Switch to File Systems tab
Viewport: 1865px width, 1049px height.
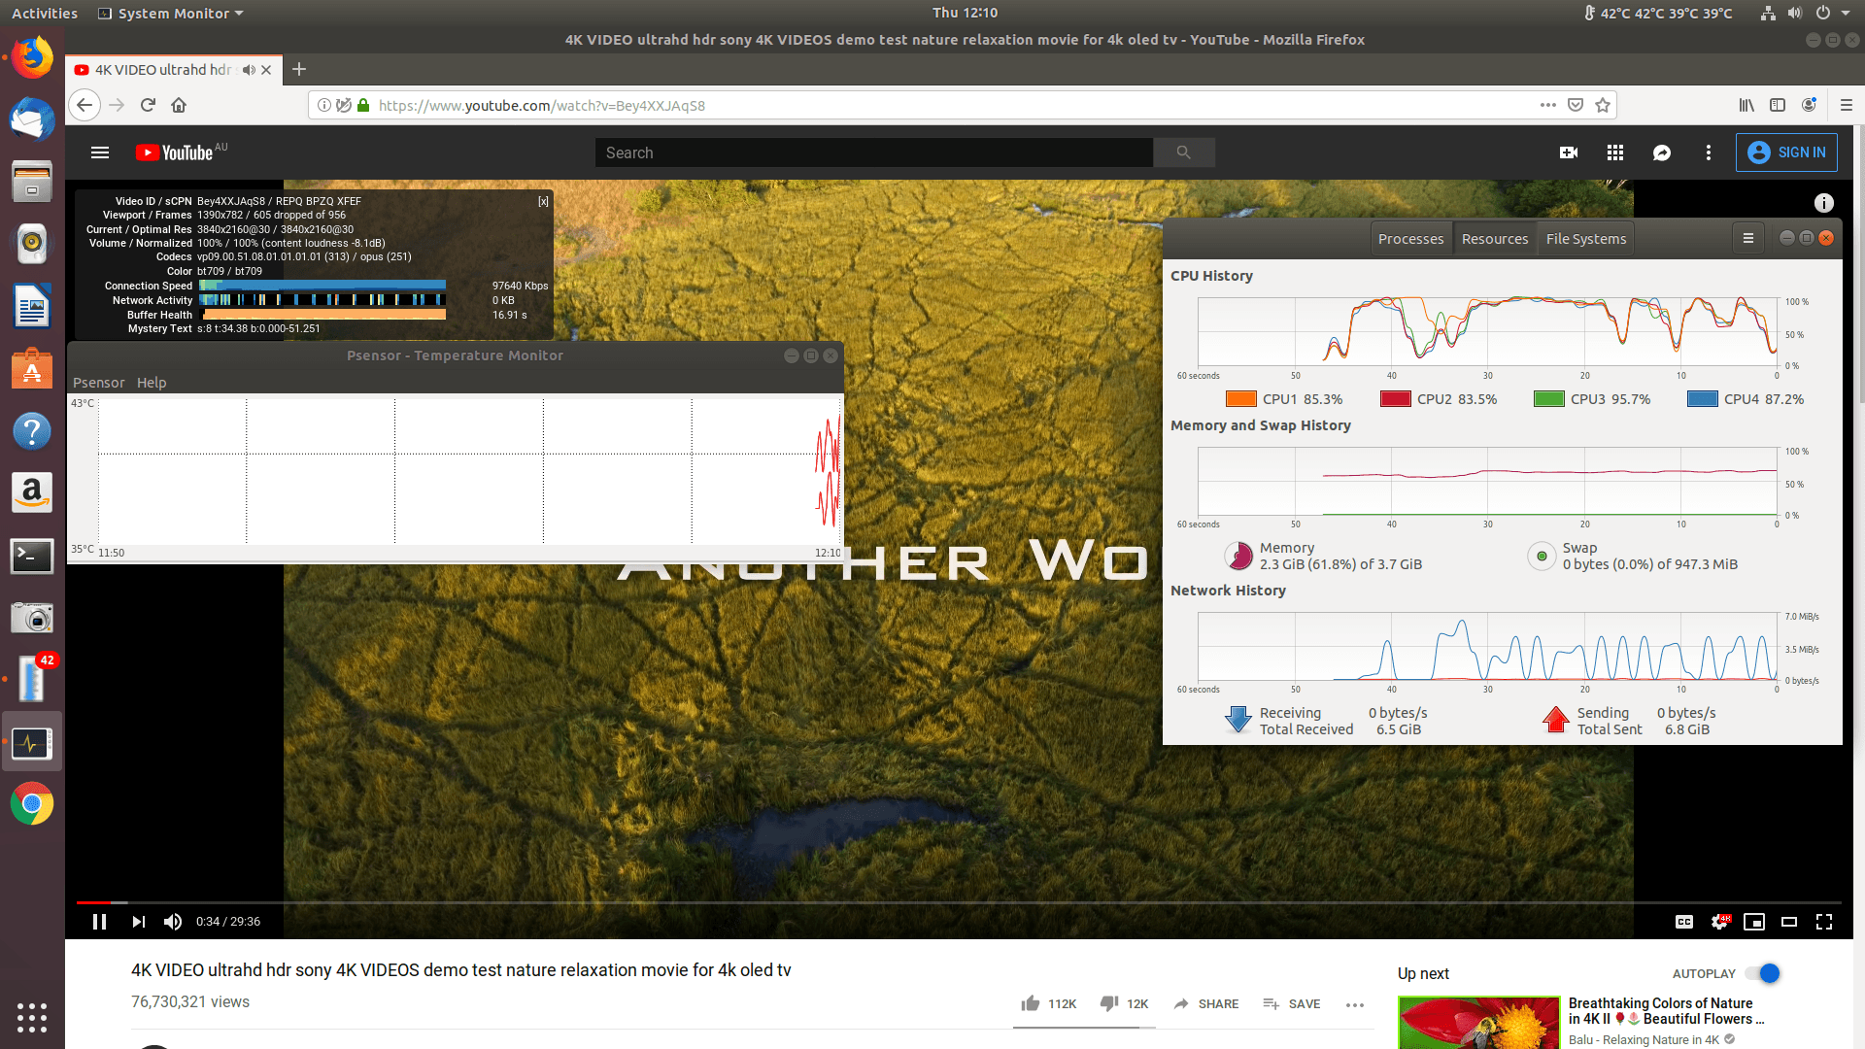(1585, 239)
